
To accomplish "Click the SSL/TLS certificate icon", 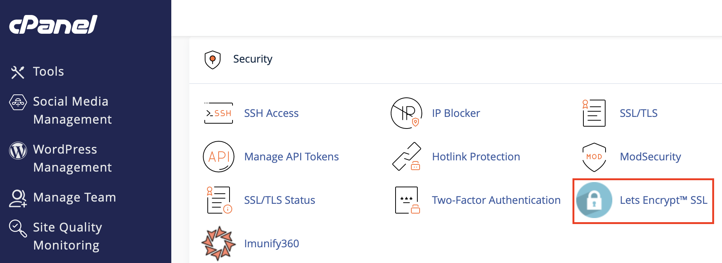I will [x=594, y=113].
